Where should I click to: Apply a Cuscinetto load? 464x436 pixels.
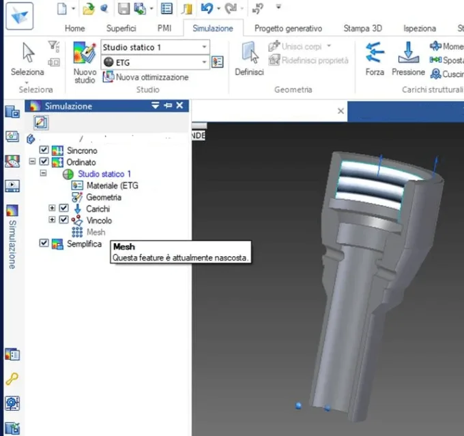tap(446, 74)
